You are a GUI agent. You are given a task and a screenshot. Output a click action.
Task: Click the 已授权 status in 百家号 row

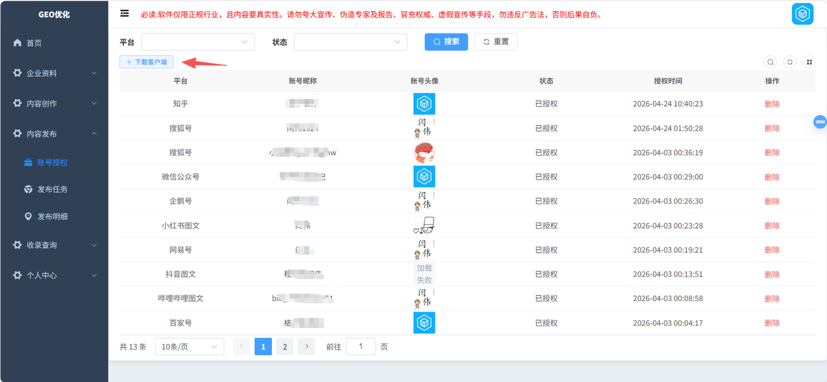(546, 323)
